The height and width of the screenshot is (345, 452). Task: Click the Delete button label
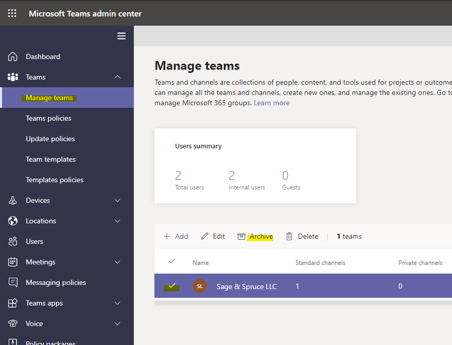308,236
